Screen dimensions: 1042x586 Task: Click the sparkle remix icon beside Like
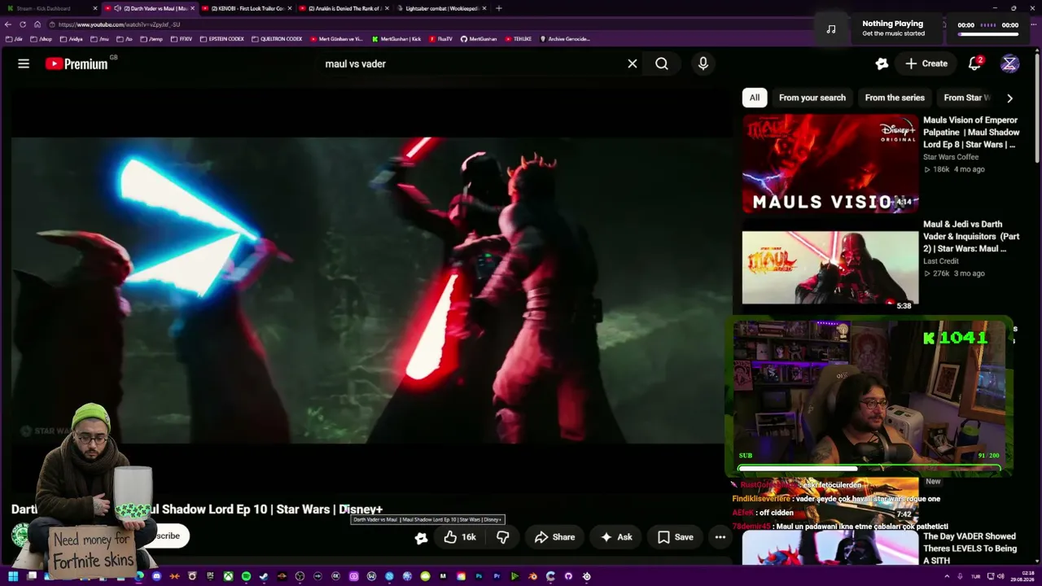pos(421,537)
